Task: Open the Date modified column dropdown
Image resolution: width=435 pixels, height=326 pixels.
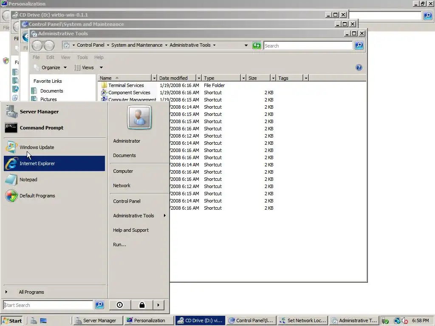Action: coord(199,78)
